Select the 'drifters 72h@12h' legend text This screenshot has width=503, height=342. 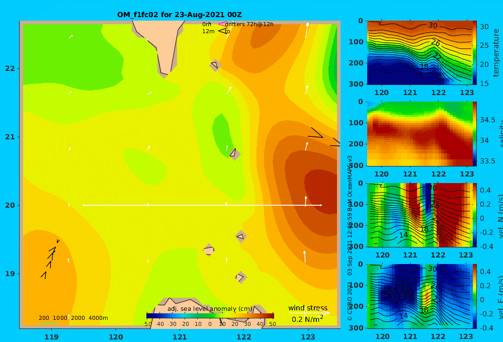tap(249, 24)
